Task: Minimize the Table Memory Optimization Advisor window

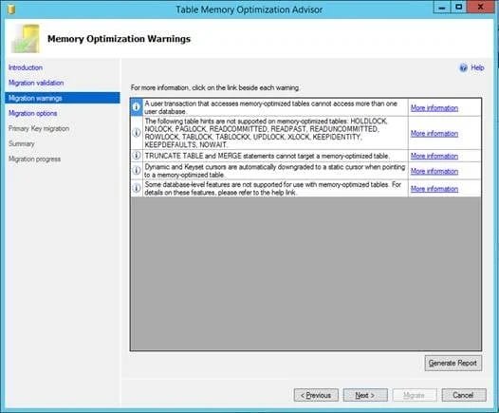Action: click(x=442, y=7)
